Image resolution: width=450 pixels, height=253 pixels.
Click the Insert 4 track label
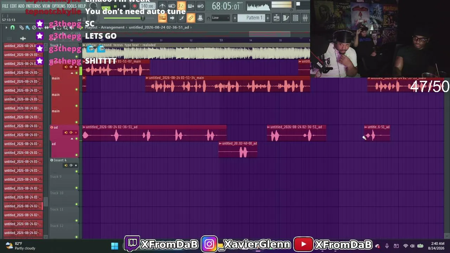60,160
